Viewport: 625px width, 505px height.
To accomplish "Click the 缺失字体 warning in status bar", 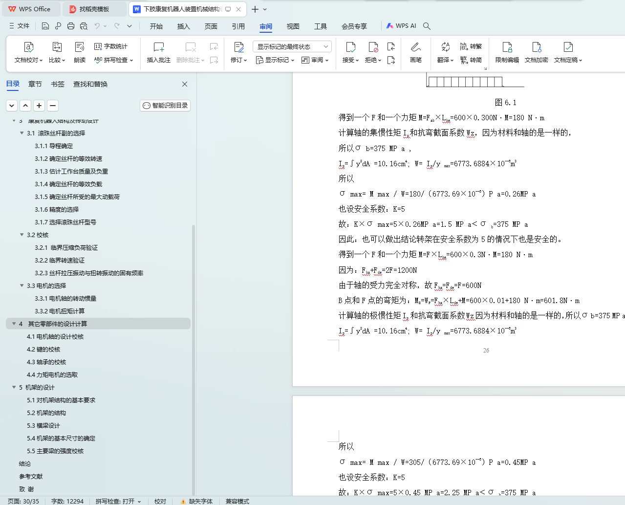I will (196, 501).
